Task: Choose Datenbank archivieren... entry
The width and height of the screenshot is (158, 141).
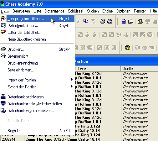Action: 37,97
